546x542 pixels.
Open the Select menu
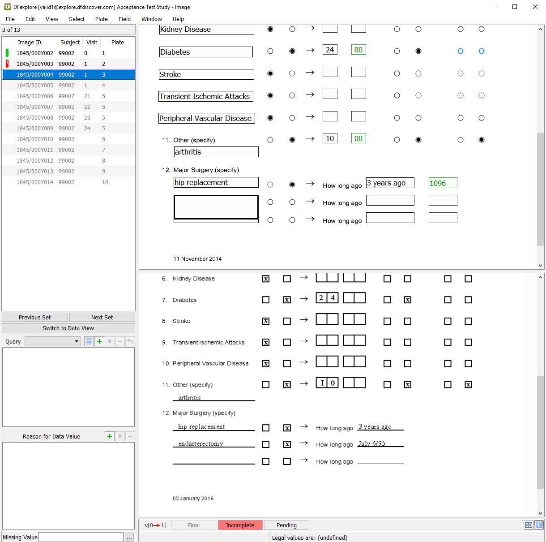(x=77, y=19)
